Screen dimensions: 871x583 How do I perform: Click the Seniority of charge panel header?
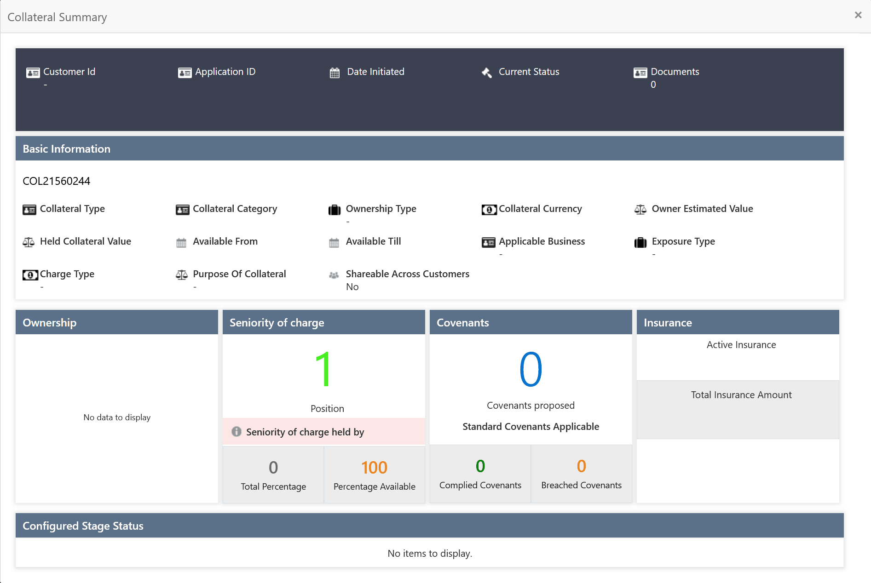tap(324, 322)
